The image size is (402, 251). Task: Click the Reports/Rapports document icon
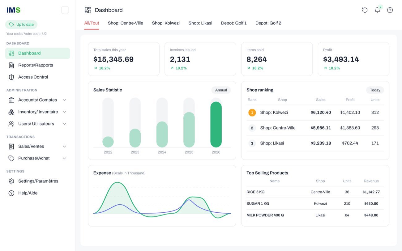pos(11,65)
